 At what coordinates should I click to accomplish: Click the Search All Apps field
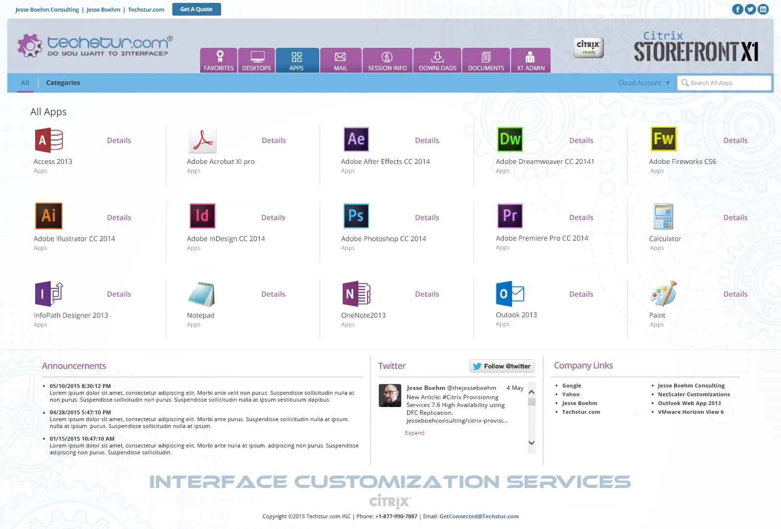(724, 83)
